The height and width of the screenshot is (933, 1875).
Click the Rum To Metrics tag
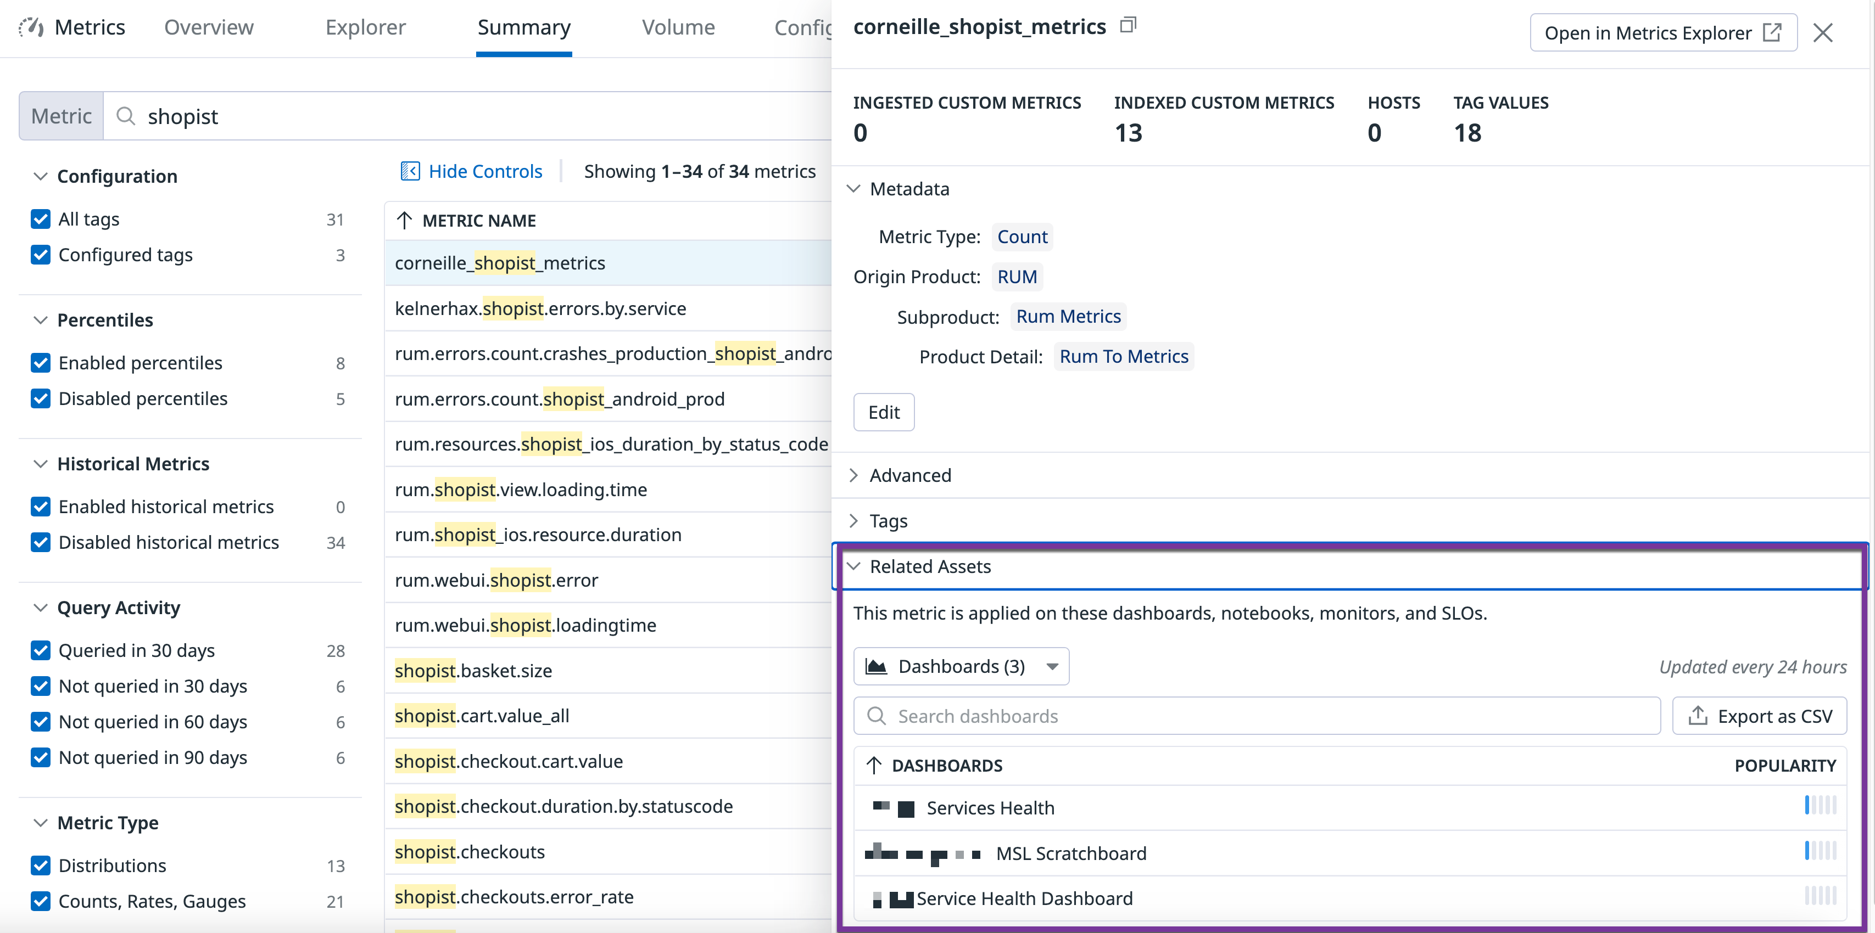(x=1123, y=356)
